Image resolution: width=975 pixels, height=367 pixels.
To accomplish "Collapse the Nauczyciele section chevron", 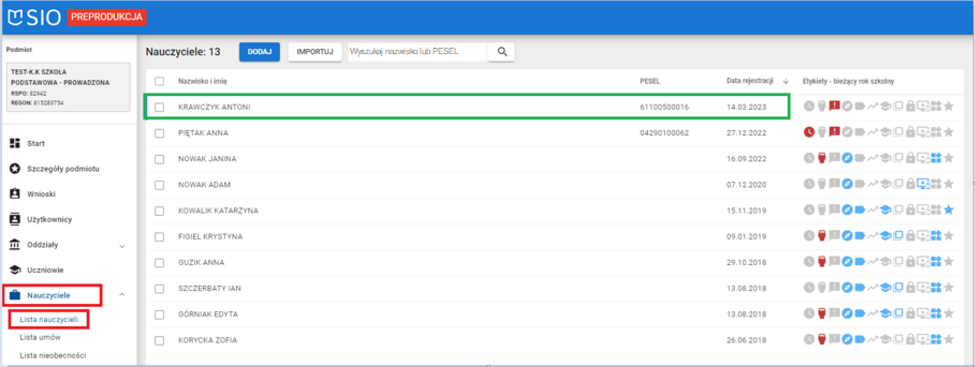I will point(122,295).
